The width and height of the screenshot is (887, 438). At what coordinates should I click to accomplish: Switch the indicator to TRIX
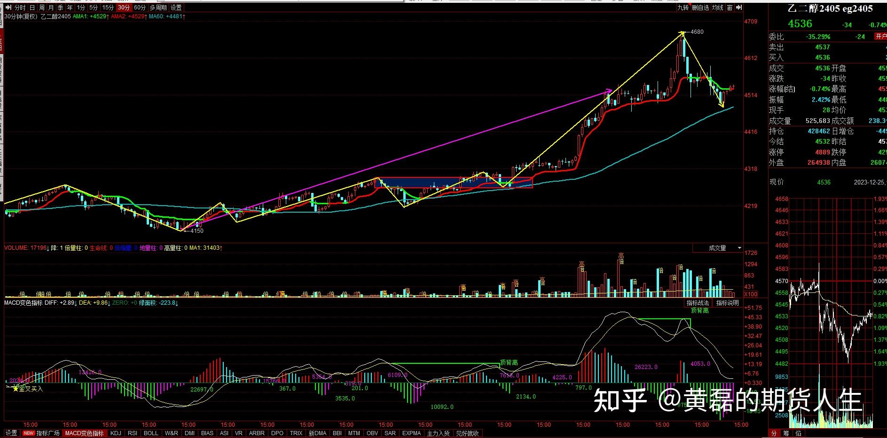296,433
